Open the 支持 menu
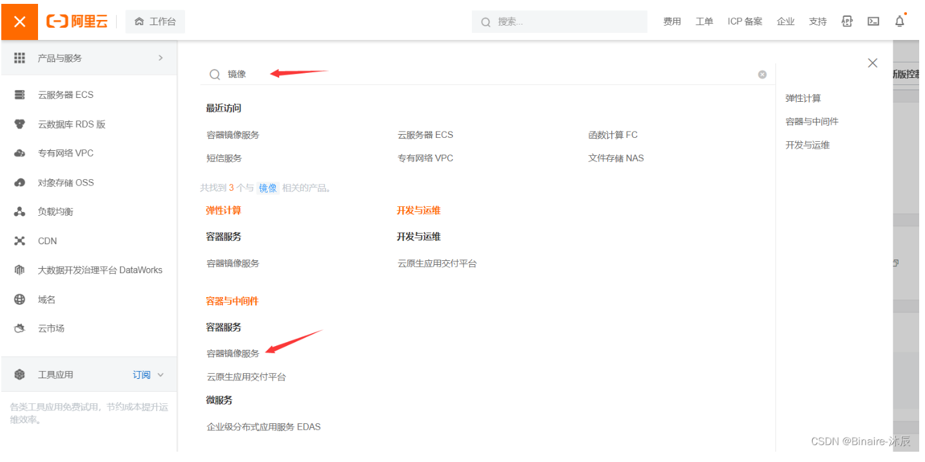 pyautogui.click(x=817, y=21)
